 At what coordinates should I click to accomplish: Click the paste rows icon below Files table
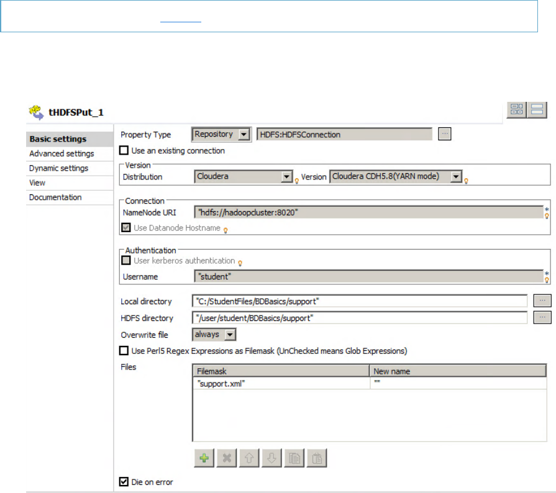[317, 458]
